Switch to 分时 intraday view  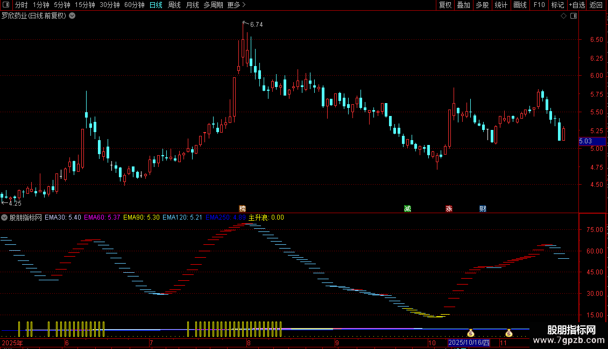22,5
